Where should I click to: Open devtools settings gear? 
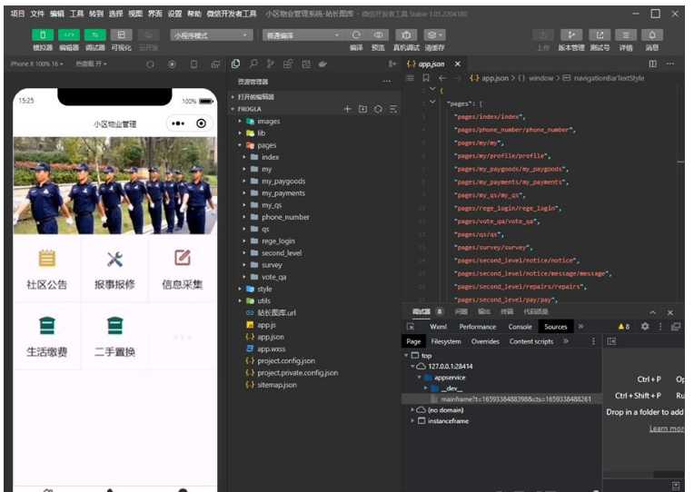click(645, 327)
